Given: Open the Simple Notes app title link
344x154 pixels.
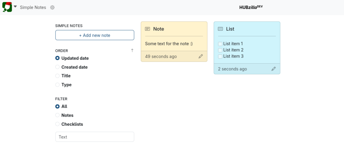Looking at the screenshot, I should [33, 7].
